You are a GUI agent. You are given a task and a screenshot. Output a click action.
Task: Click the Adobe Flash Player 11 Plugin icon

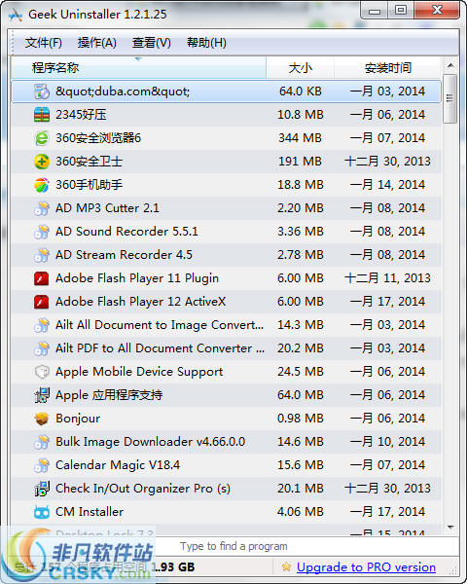41,278
